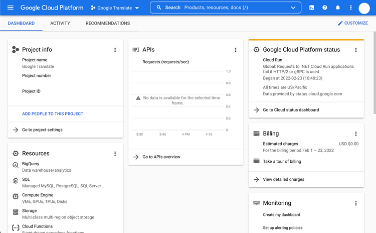The width and height of the screenshot is (376, 233).
Task: Open Billing card options menu
Action: 356,134
